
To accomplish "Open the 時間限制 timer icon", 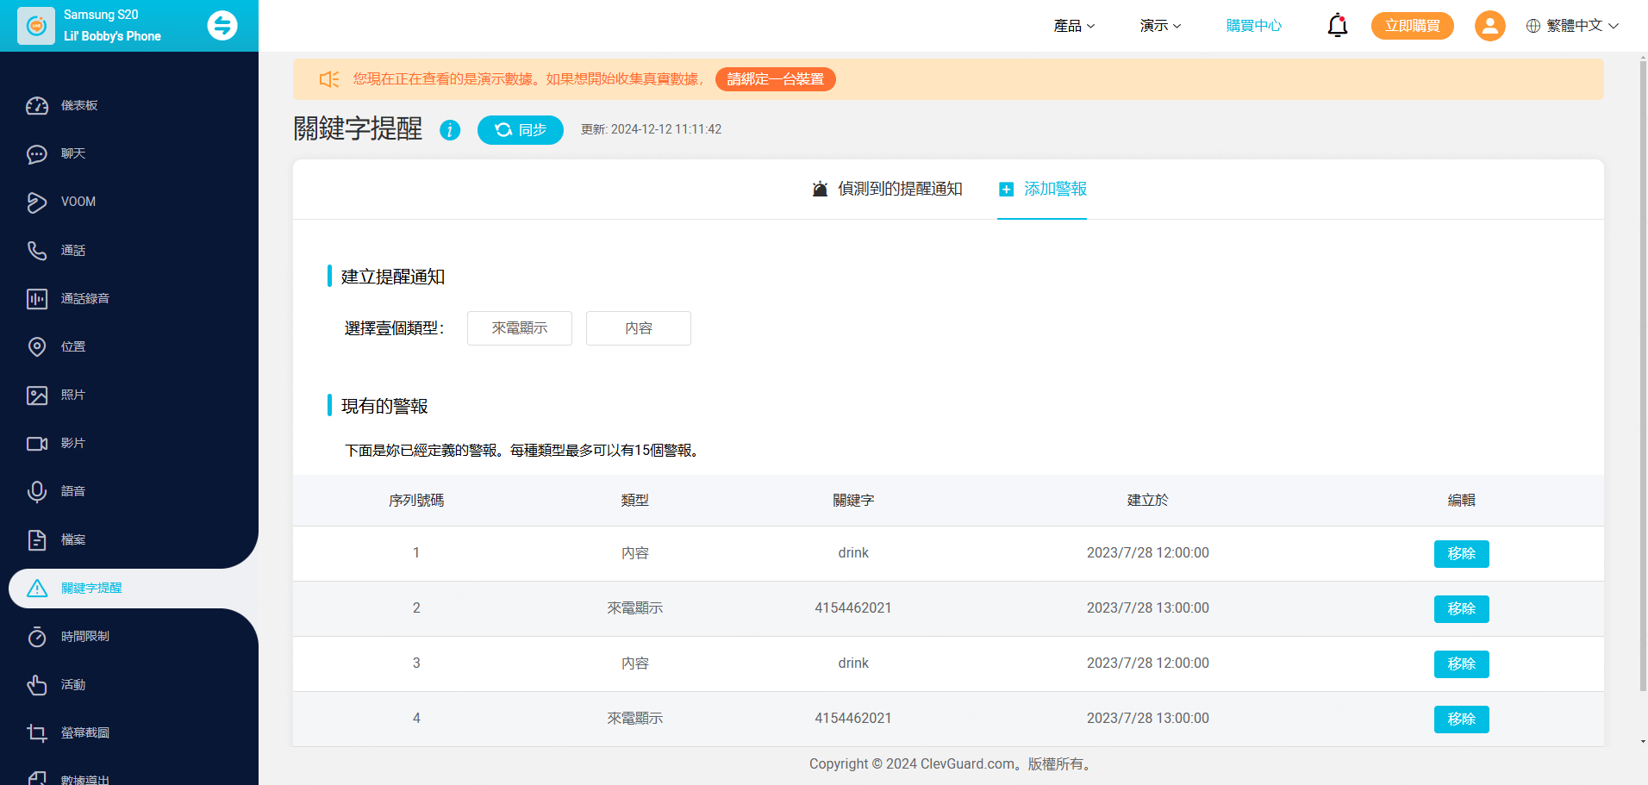I will tap(37, 636).
